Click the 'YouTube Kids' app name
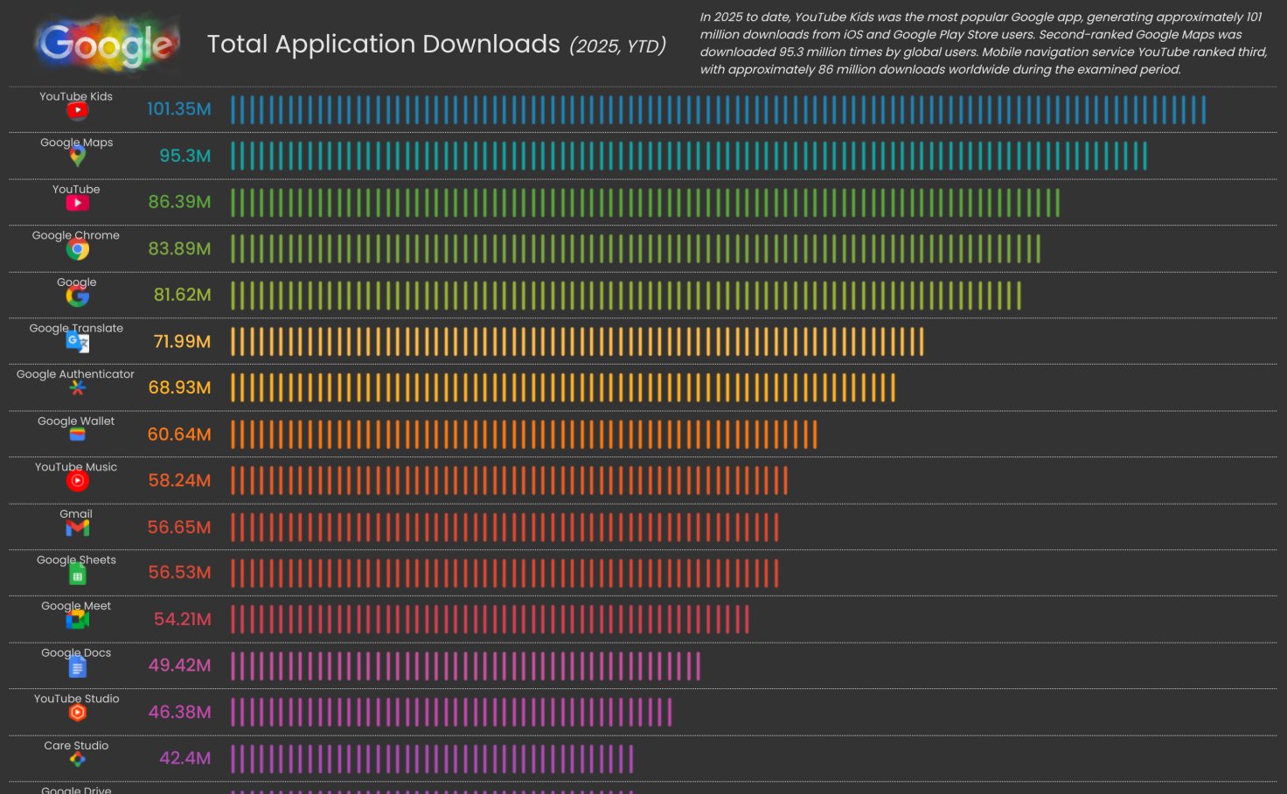 [76, 96]
